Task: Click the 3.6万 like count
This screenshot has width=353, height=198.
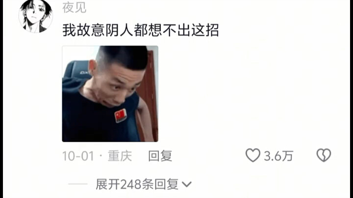Action: [x=278, y=156]
